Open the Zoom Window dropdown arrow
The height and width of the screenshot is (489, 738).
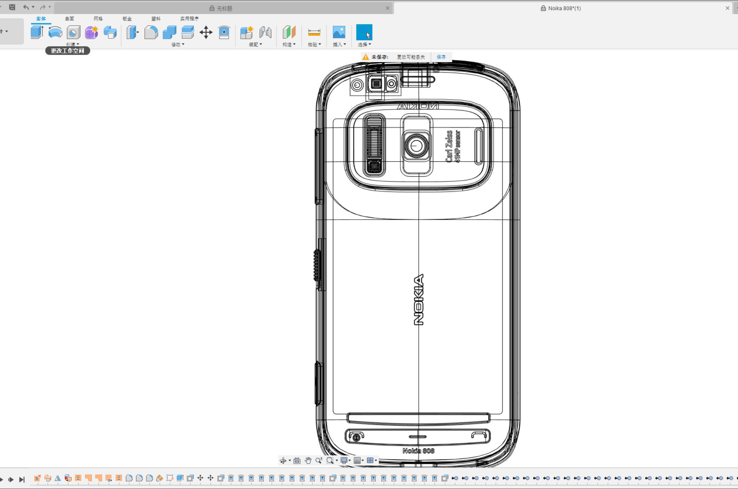[336, 460]
